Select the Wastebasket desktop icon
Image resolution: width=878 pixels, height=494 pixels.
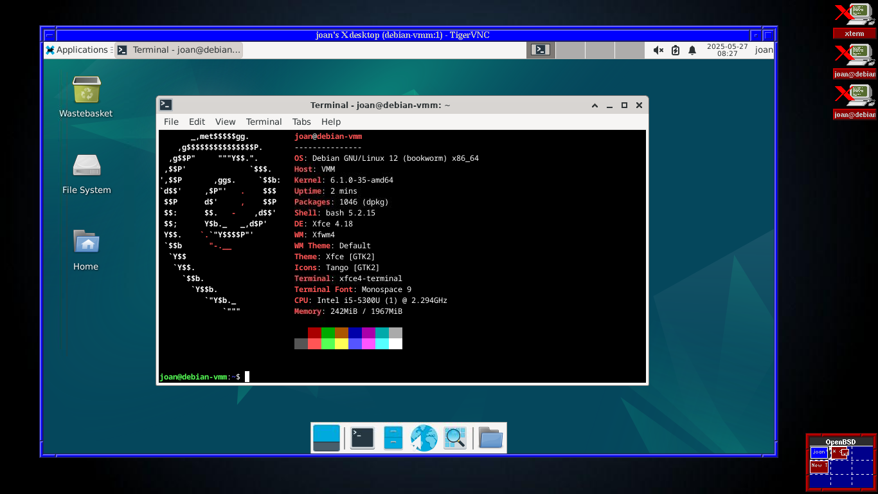coord(86,97)
